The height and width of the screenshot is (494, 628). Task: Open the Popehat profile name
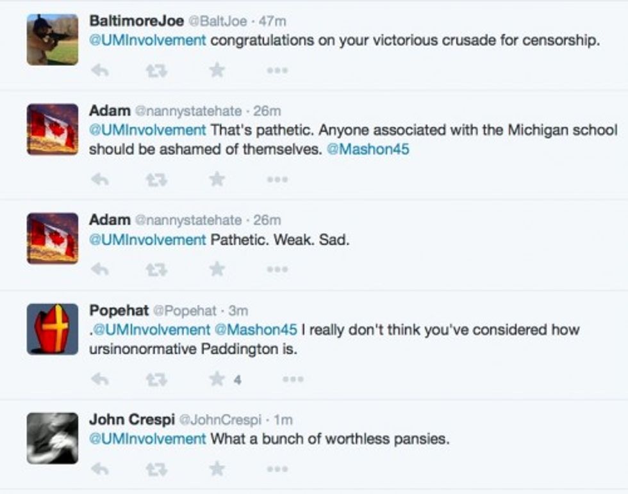(x=119, y=310)
